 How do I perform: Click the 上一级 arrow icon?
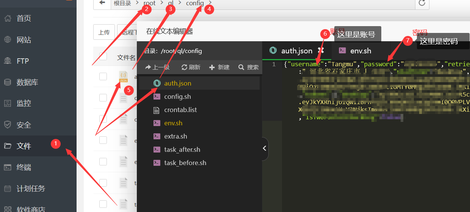click(x=148, y=67)
